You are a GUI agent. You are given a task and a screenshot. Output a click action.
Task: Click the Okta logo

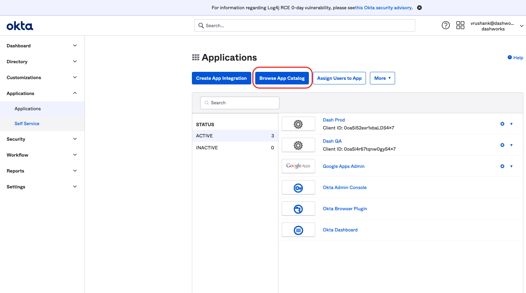pyautogui.click(x=20, y=26)
